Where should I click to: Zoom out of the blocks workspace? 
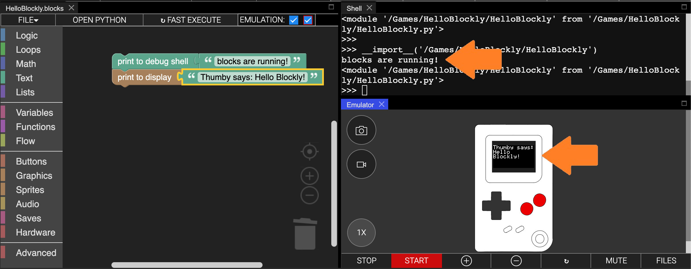(x=309, y=195)
